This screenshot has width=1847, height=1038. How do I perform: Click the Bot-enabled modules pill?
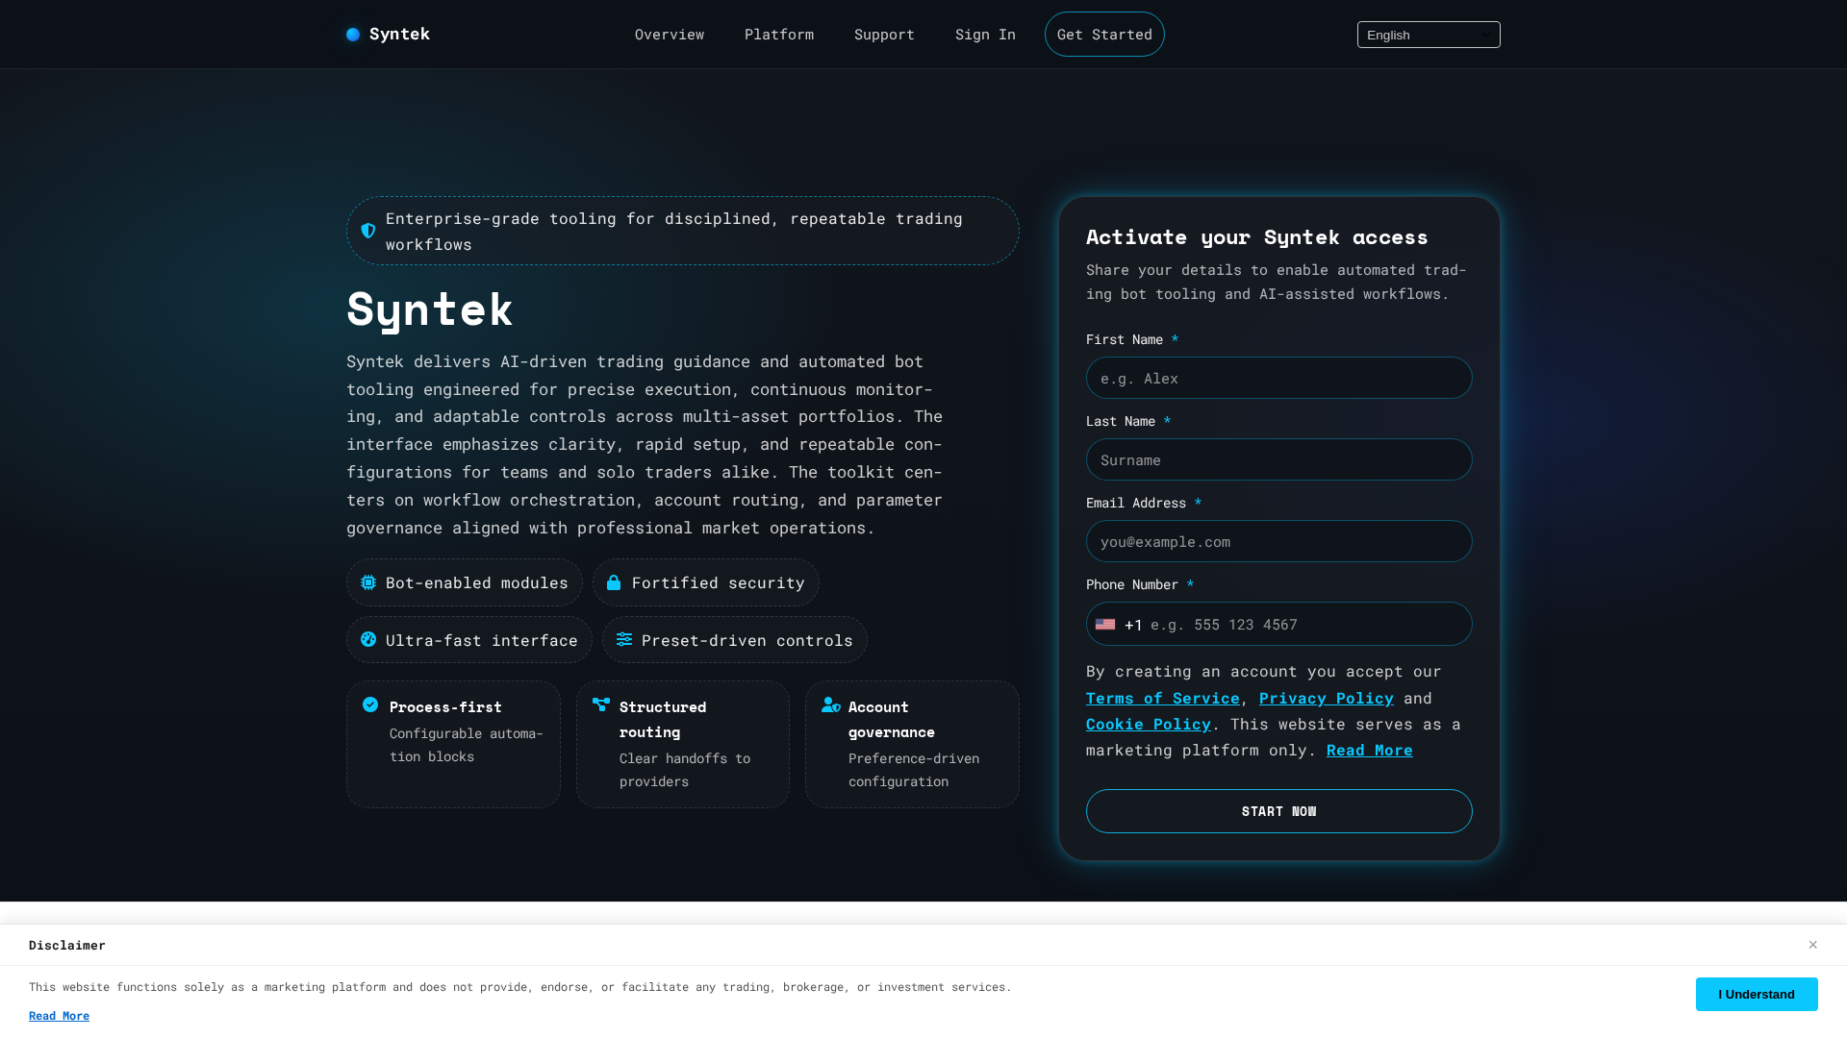point(465,582)
